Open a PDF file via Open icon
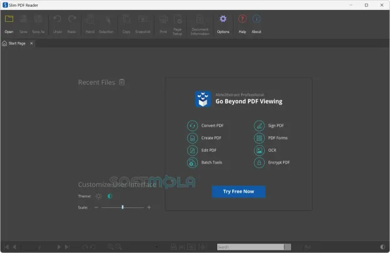Screen dimensions: 390x253 [9, 19]
